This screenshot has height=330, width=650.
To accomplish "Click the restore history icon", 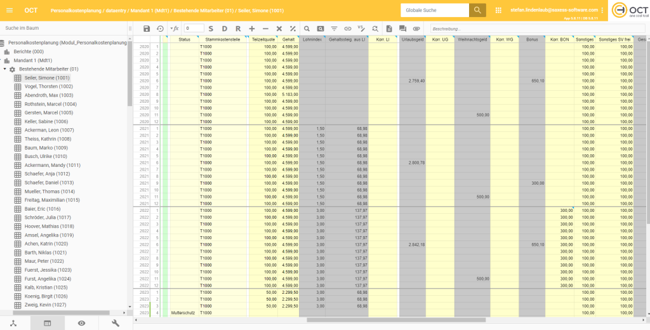I will click(x=160, y=29).
